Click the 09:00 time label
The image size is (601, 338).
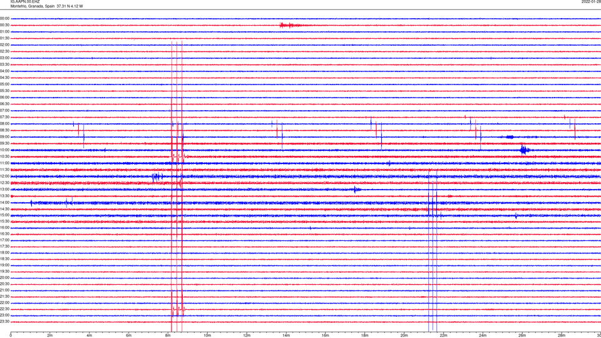tap(4, 137)
